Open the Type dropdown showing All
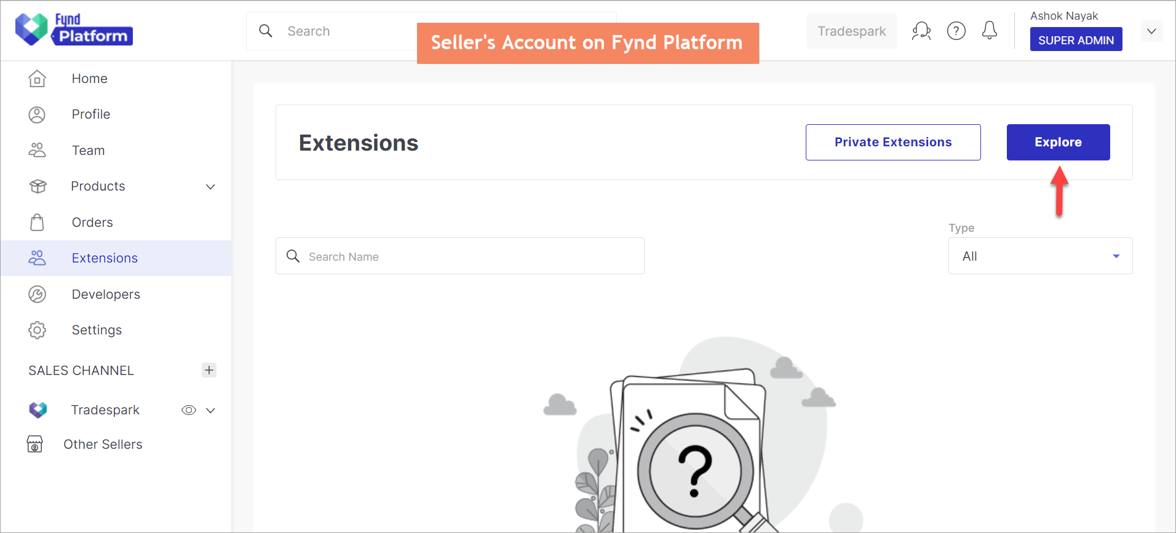 tap(1040, 256)
